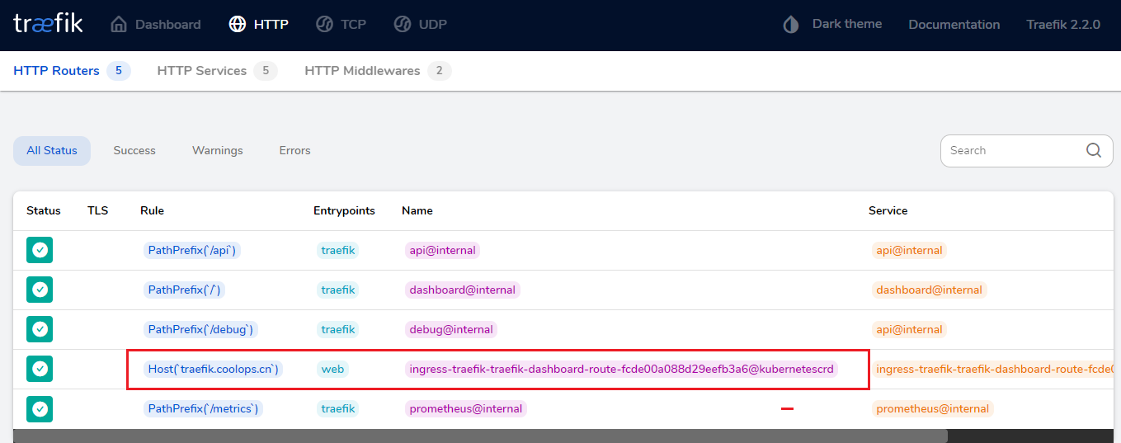Filter routers by Warnings
The image size is (1121, 443).
click(x=218, y=150)
